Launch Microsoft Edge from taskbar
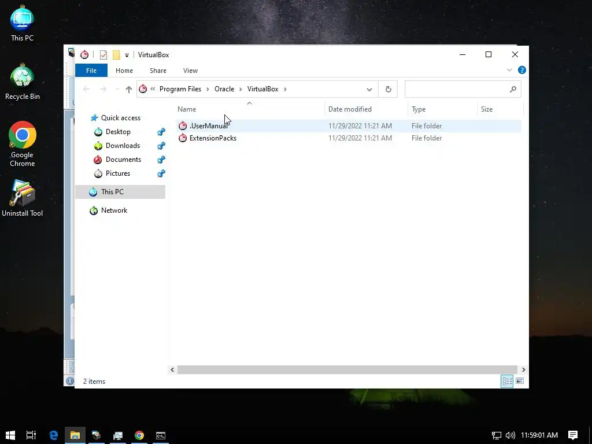The image size is (592, 444). pyautogui.click(x=54, y=435)
